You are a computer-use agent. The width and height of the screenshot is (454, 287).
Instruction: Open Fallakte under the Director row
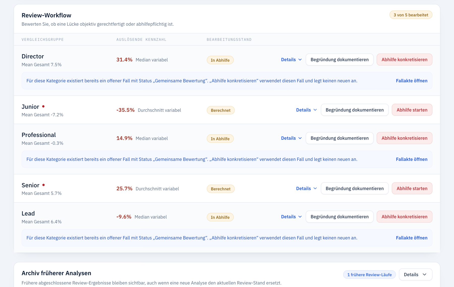[x=412, y=81]
